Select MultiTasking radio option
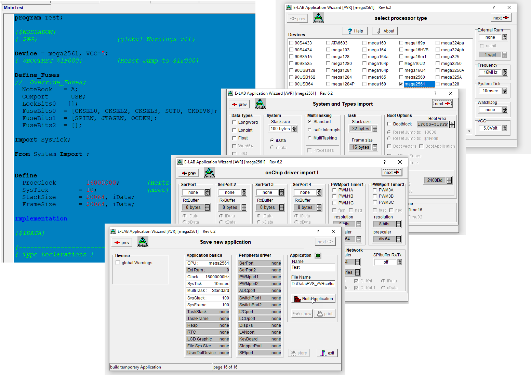This screenshot has width=531, height=375. pyautogui.click(x=309, y=138)
